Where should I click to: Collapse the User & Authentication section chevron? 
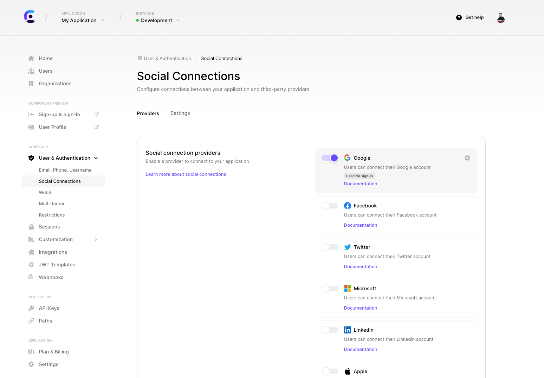click(x=96, y=158)
